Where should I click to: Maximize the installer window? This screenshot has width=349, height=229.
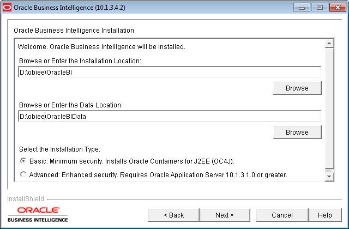point(320,8)
